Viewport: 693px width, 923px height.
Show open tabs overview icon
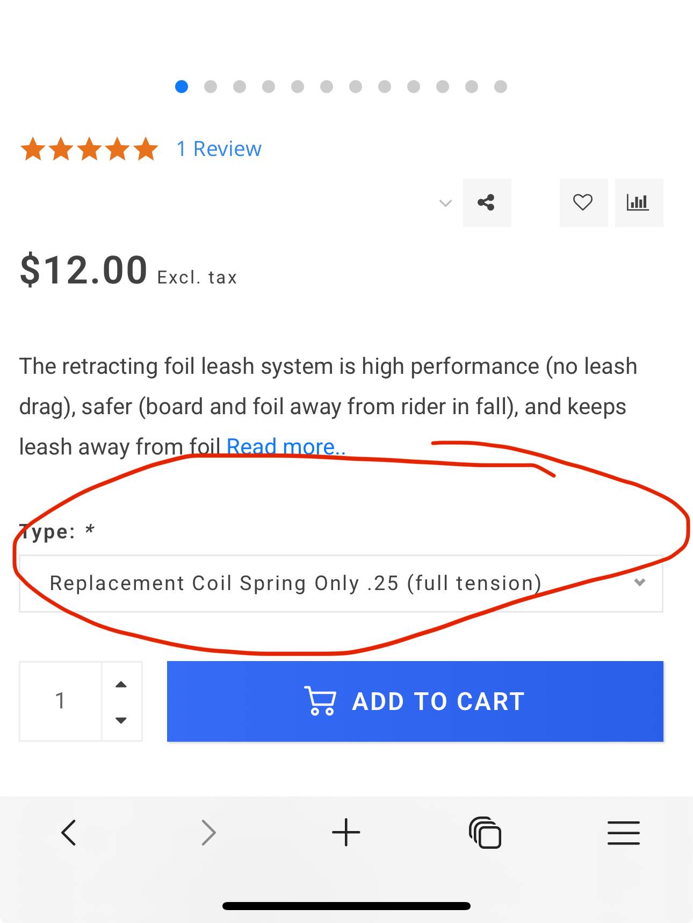coord(485,833)
